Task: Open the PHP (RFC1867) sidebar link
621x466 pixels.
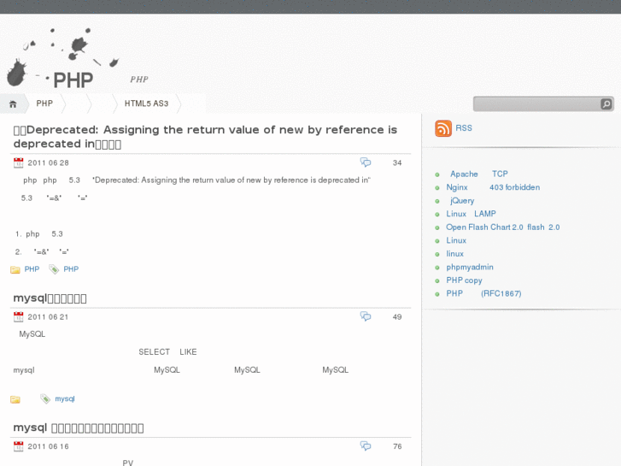Action: [484, 293]
